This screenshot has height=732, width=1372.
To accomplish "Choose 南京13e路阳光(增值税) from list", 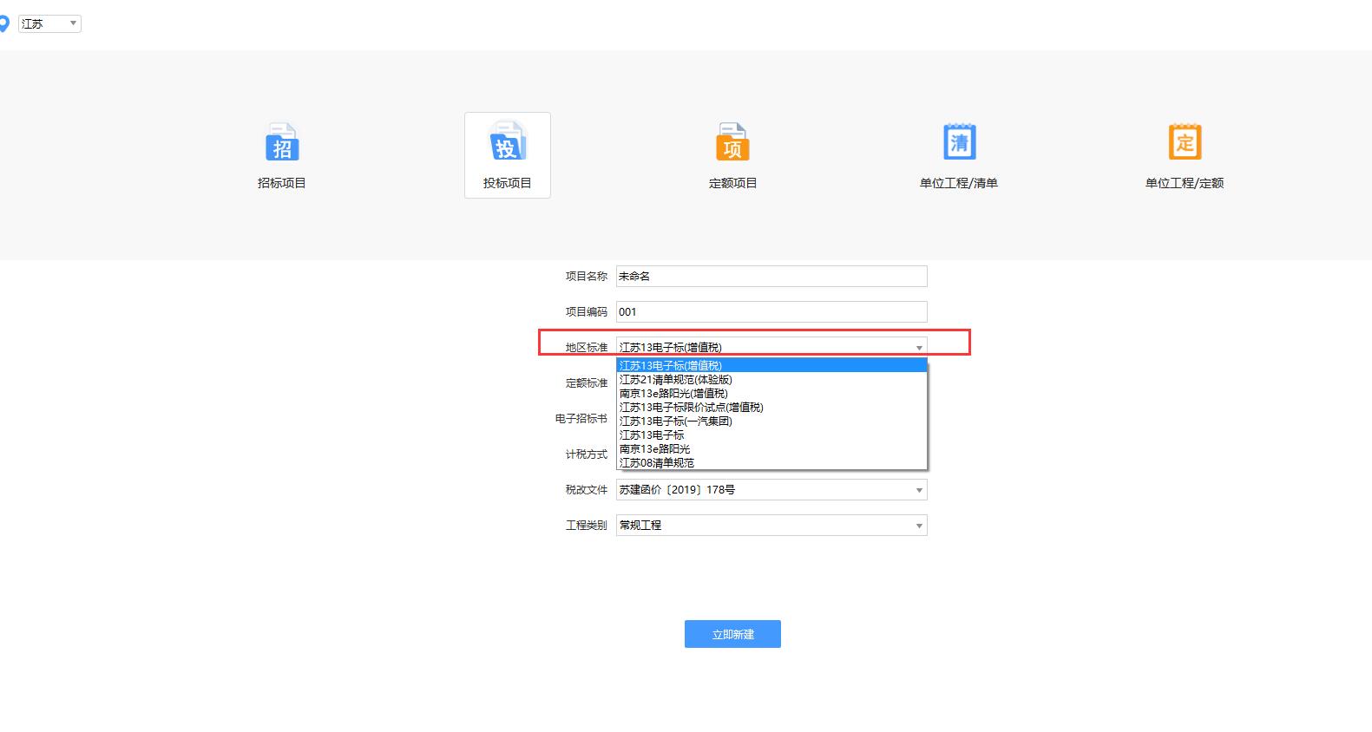I will [x=771, y=394].
